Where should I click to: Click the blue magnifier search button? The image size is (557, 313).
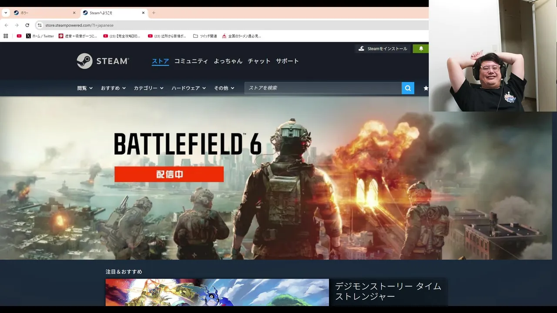pos(408,88)
